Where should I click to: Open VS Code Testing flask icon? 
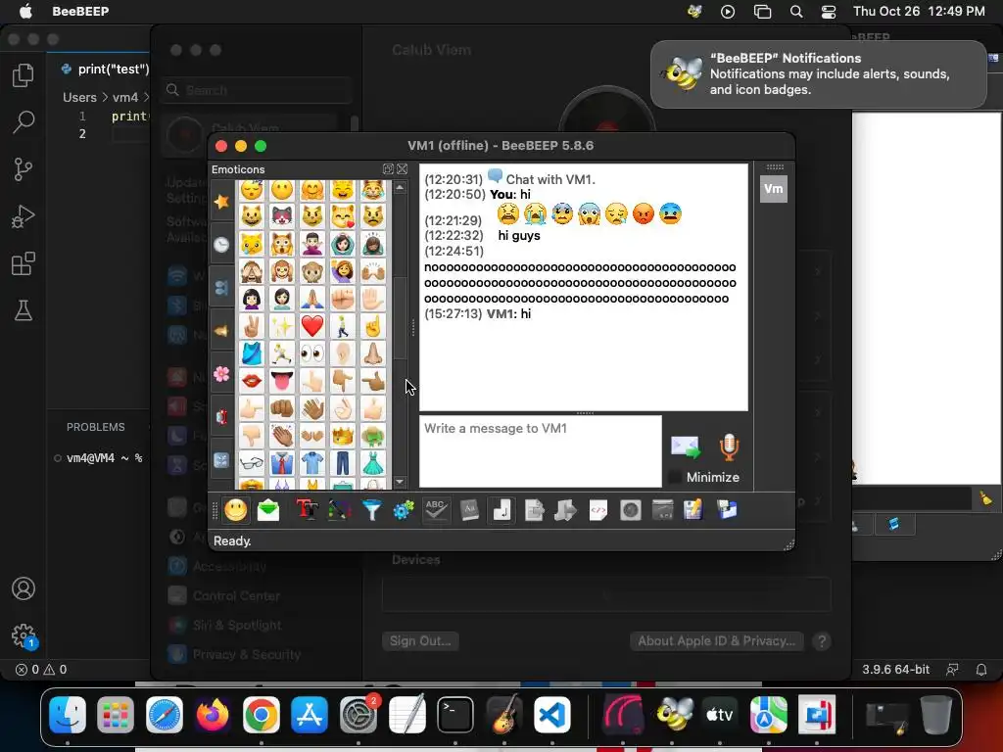point(24,310)
